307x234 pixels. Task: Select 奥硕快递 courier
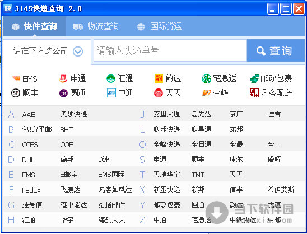[73, 114]
